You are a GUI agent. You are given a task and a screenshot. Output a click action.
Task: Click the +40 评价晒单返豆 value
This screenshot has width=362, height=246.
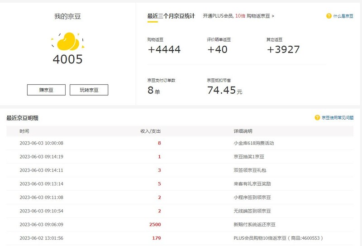tap(217, 49)
